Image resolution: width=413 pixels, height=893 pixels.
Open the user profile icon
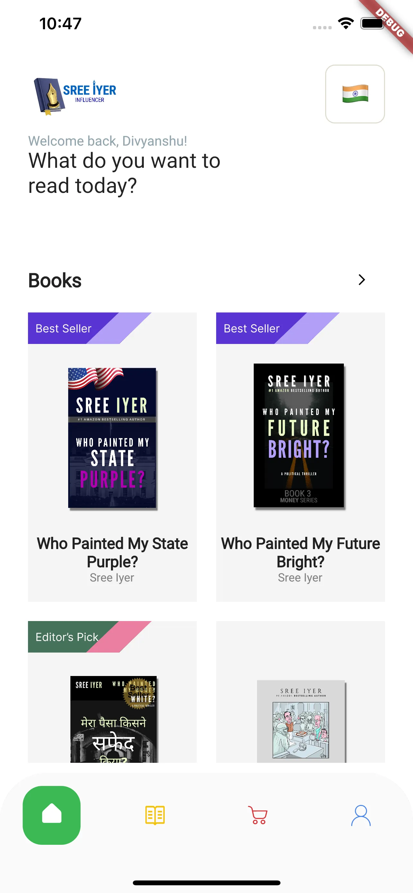click(x=361, y=815)
